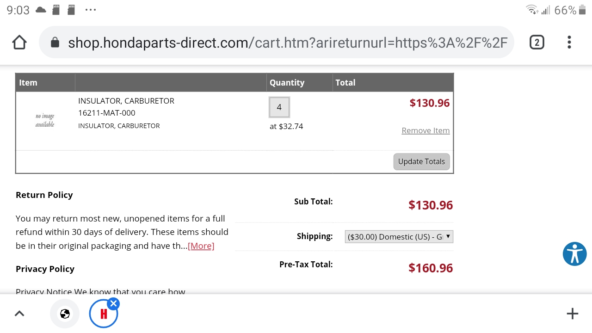
Task: Open the accessibility widget icon
Action: (575, 254)
